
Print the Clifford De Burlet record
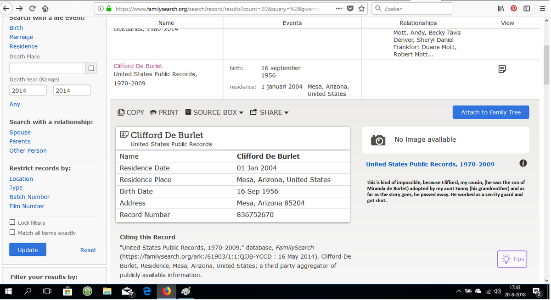pyautogui.click(x=164, y=112)
